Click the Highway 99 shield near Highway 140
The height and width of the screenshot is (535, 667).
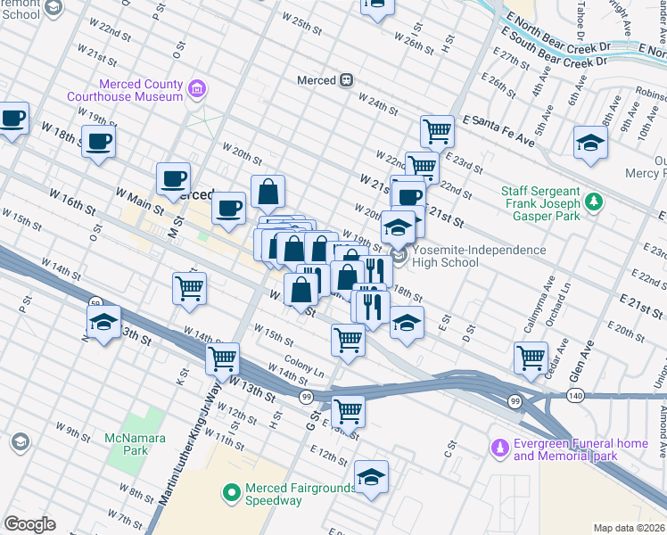(515, 401)
